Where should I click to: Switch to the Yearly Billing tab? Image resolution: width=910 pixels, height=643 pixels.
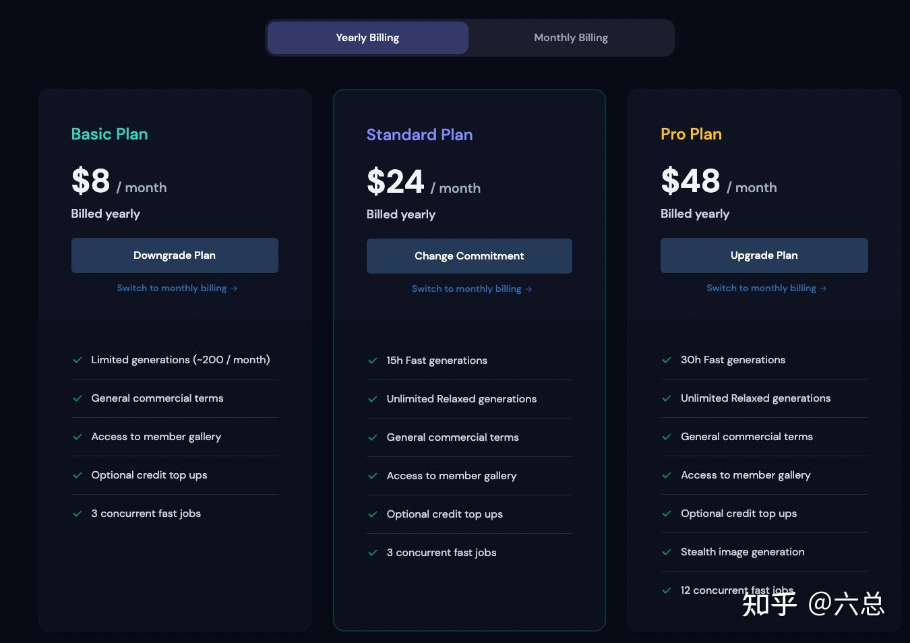tap(368, 38)
